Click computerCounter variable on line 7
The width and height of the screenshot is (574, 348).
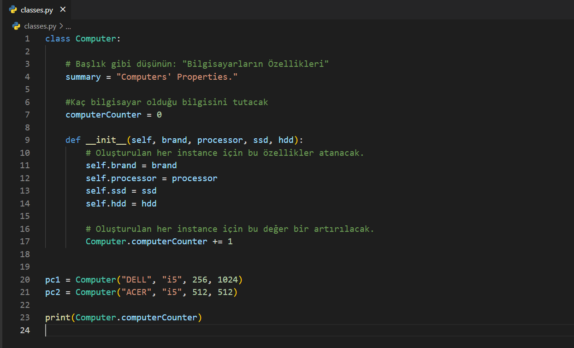[103, 115]
